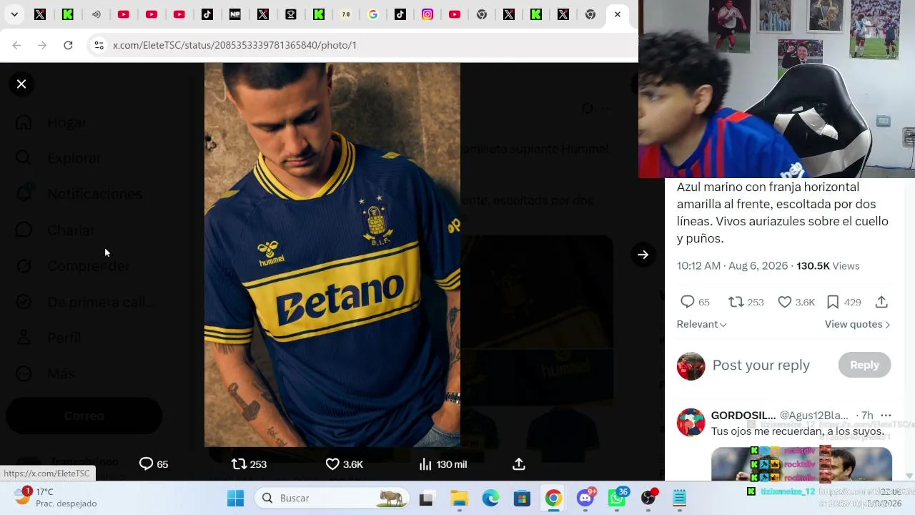The image size is (915, 515).
Task: Open View quotes
Action: (857, 324)
